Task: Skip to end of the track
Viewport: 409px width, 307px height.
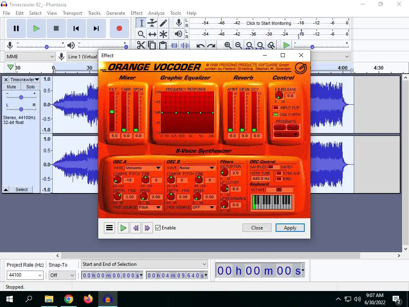Action: (96, 28)
